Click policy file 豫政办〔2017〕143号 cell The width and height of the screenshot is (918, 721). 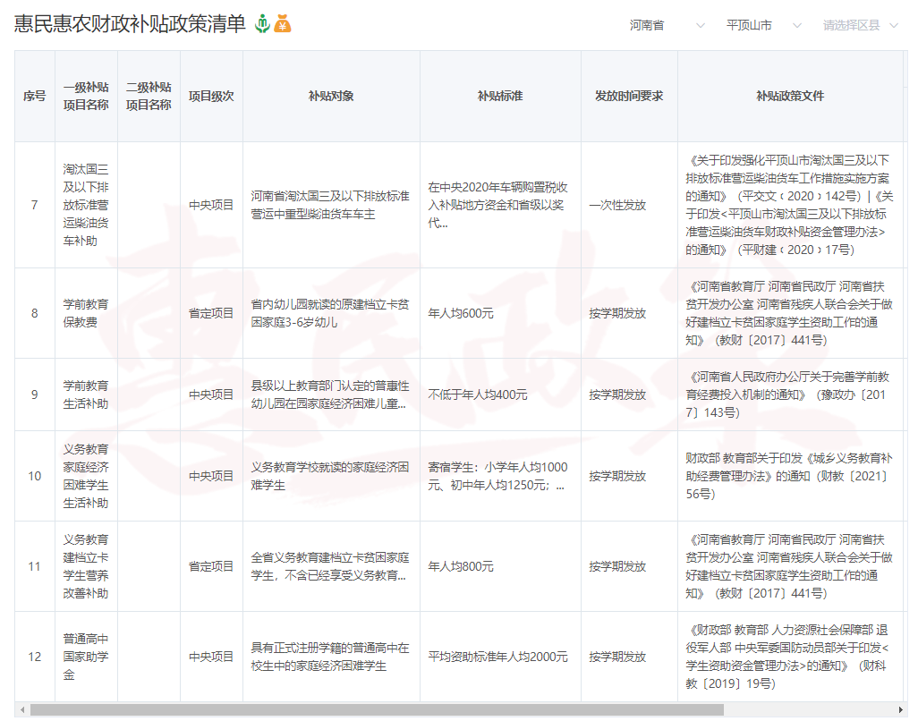coord(789,394)
